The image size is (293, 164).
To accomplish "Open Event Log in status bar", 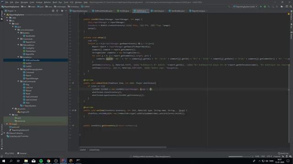I will tap(283, 154).
